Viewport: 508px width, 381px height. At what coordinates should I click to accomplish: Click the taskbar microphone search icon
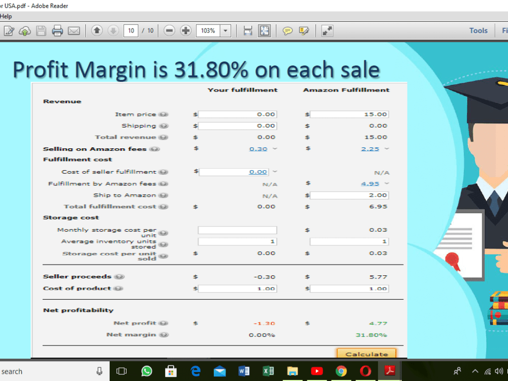pos(100,371)
